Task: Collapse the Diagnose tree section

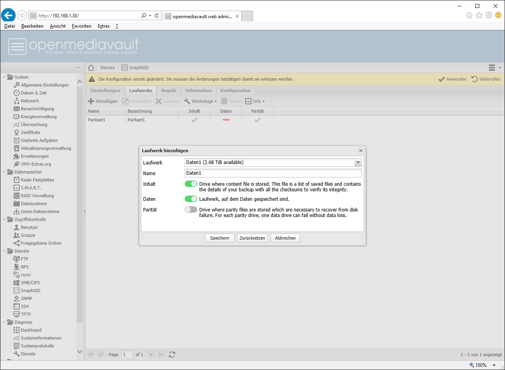Action: click(4, 322)
